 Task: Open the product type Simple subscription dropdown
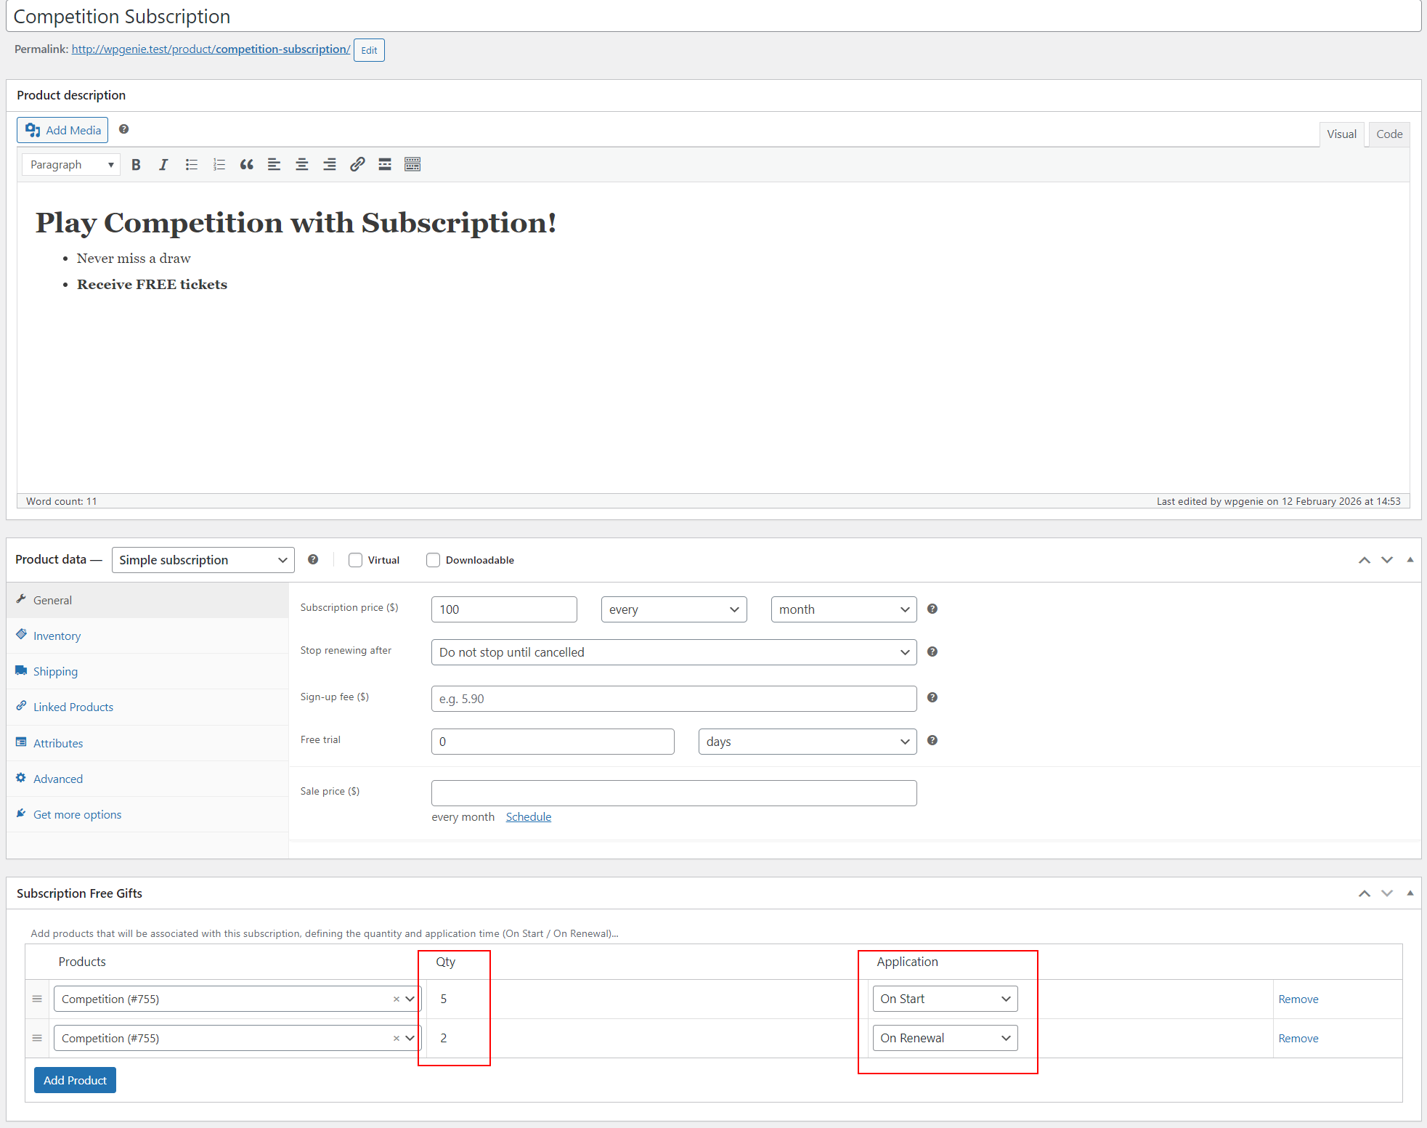[x=203, y=560]
